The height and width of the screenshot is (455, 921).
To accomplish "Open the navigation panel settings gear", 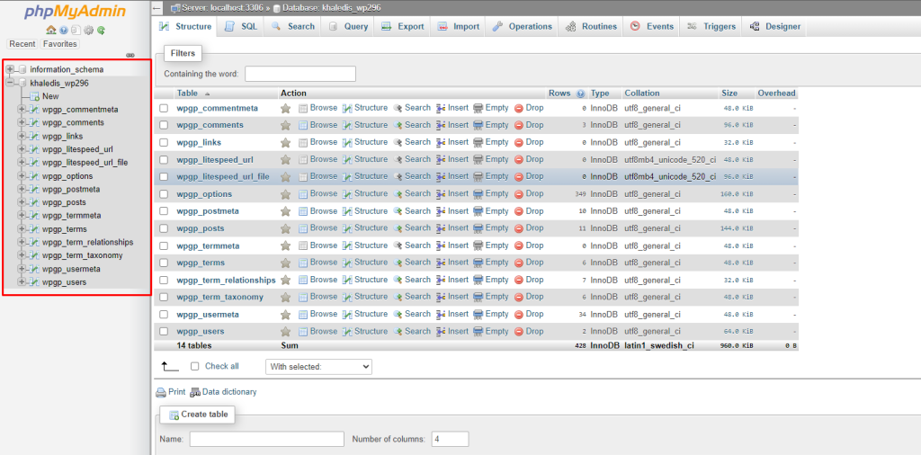I will click(x=89, y=30).
